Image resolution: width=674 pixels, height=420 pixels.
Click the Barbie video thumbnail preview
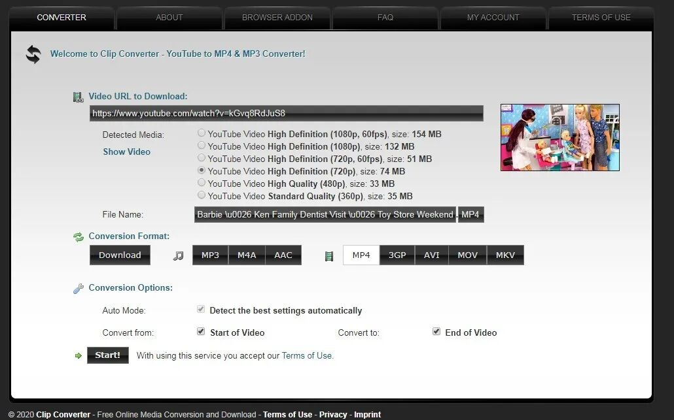[560, 137]
